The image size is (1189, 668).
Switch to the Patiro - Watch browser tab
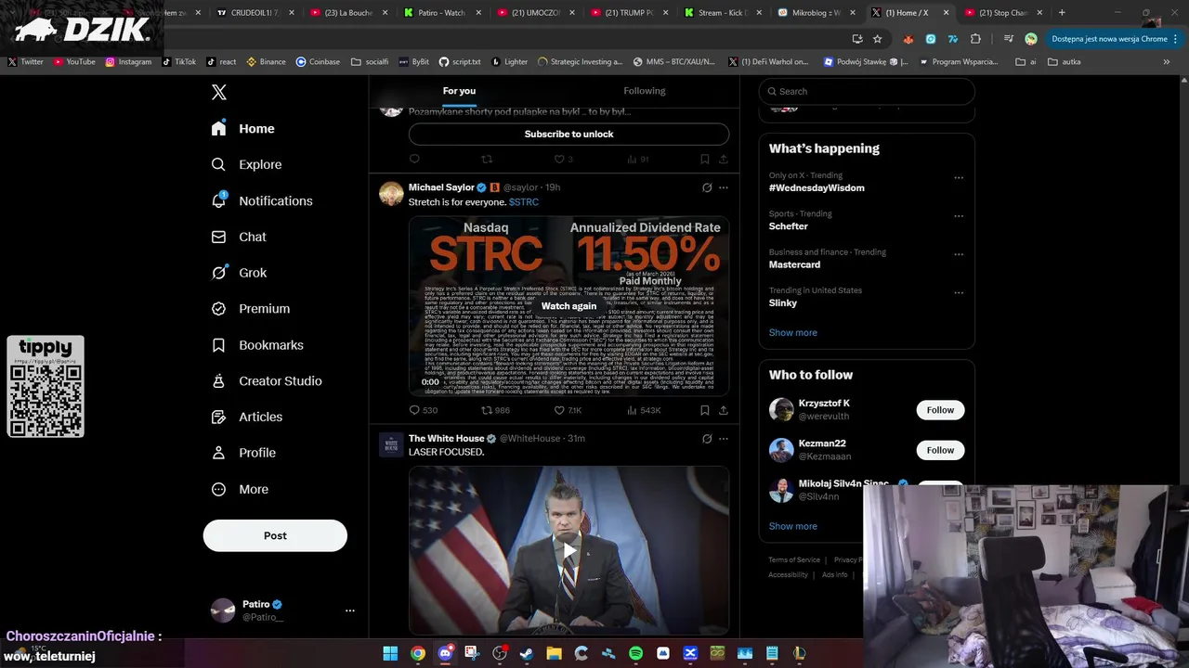coord(441,13)
